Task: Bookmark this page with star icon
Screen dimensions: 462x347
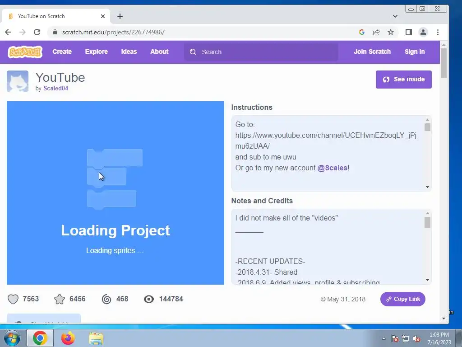Action: (391, 32)
